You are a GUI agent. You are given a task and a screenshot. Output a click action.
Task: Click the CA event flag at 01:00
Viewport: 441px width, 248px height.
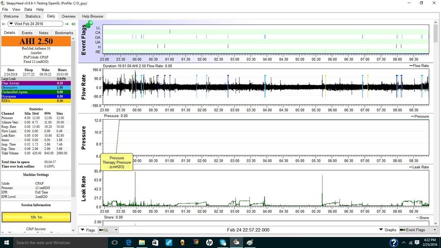(170, 32)
